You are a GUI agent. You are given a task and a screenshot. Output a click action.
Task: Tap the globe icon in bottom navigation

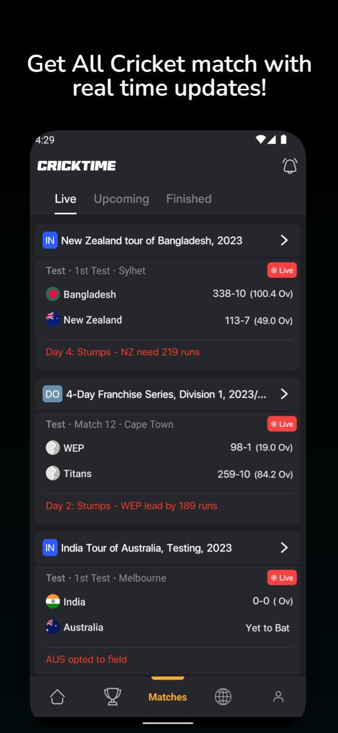coord(223,697)
